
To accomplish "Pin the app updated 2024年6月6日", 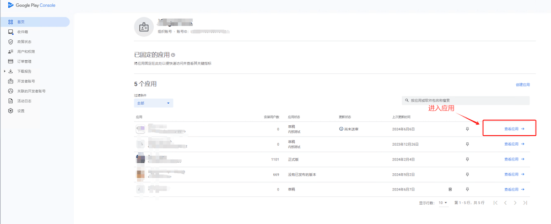I will tap(467, 129).
